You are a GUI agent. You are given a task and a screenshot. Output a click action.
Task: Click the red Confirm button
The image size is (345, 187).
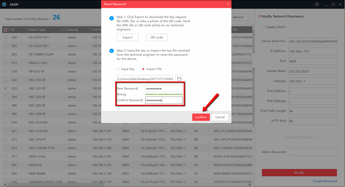201,117
